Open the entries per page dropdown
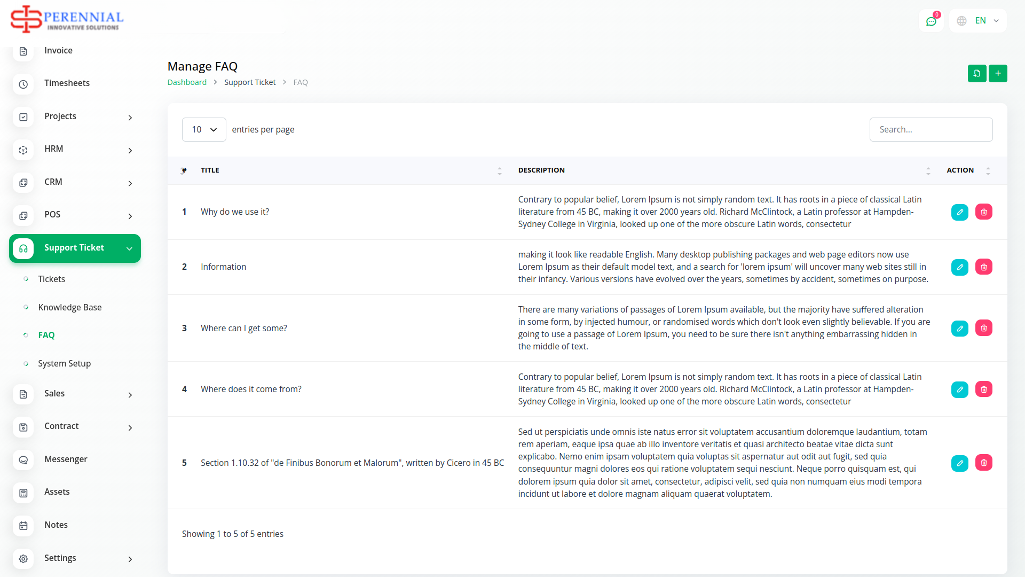Image resolution: width=1025 pixels, height=577 pixels. click(204, 130)
